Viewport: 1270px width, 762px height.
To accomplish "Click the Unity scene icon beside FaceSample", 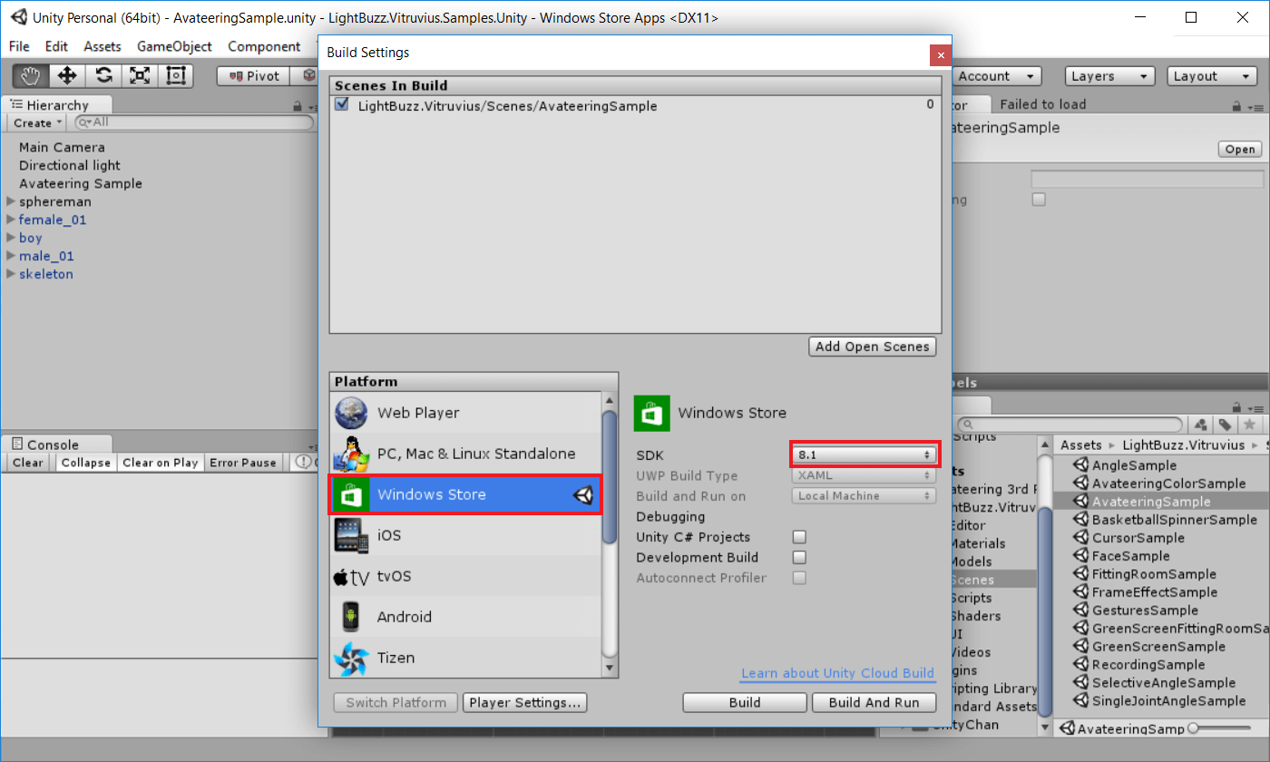I will (x=1081, y=556).
